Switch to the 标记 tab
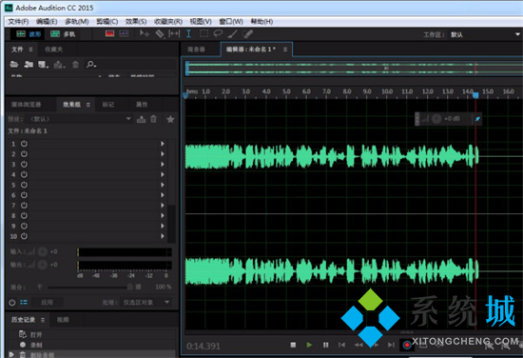The width and height of the screenshot is (523, 358). [x=108, y=105]
